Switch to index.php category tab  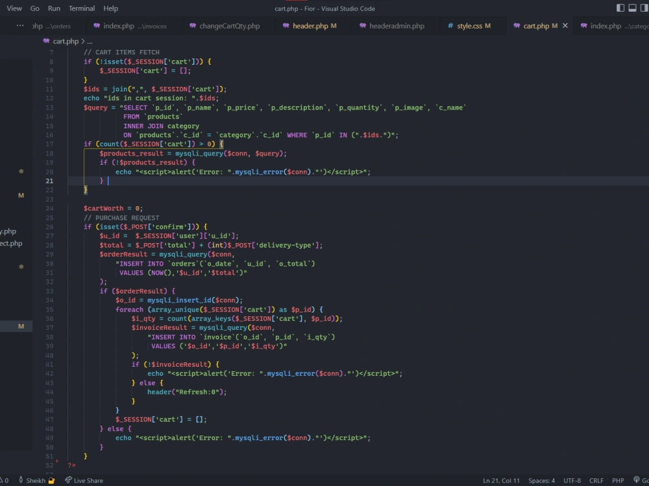pos(612,26)
